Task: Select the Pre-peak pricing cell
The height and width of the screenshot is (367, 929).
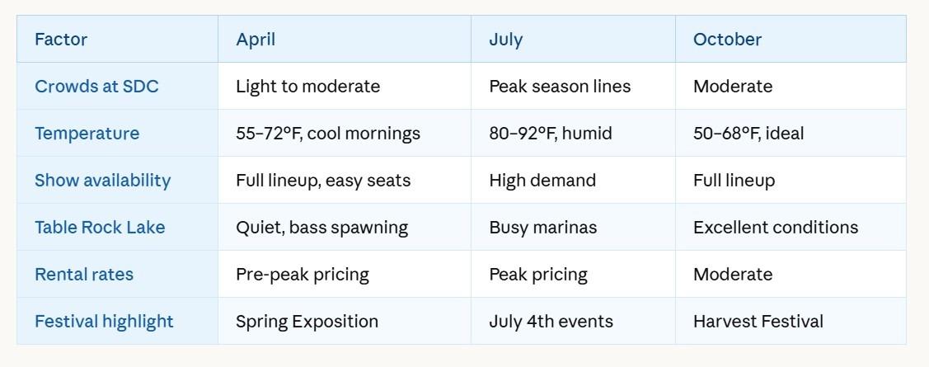Action: (x=303, y=275)
